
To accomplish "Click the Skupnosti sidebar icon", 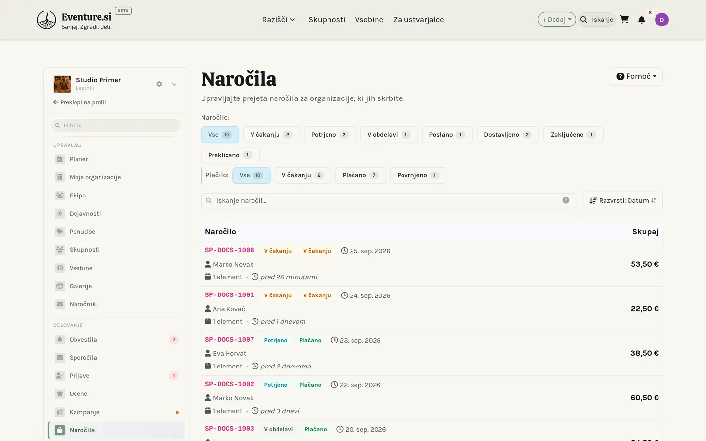I will pos(60,250).
